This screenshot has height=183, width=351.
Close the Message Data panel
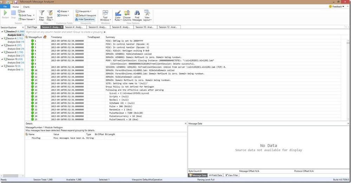(348, 123)
